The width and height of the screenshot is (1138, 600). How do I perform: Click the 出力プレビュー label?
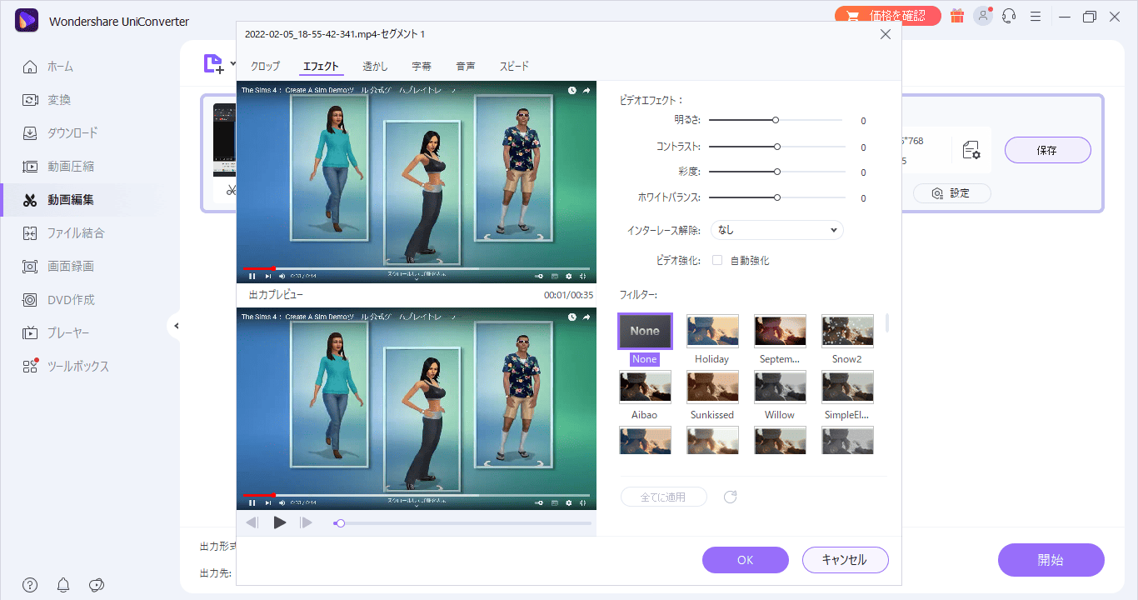pos(276,295)
